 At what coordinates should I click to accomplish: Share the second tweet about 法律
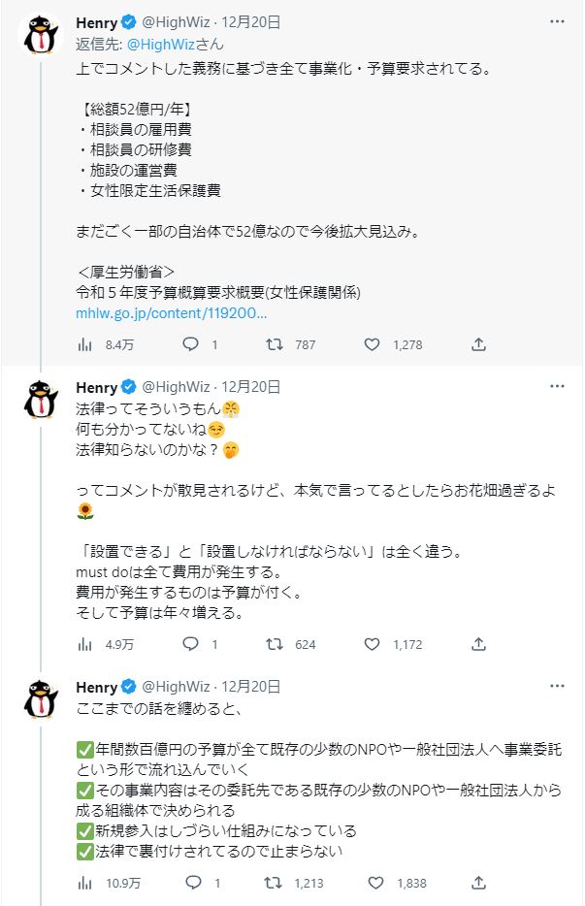[x=478, y=643]
